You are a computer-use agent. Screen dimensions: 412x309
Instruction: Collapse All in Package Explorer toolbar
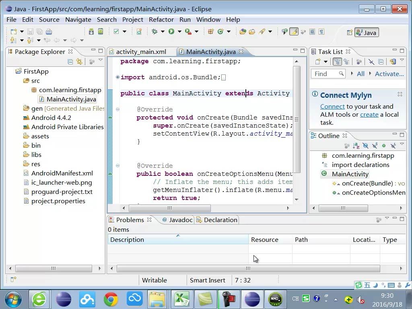pyautogui.click(x=70, y=62)
